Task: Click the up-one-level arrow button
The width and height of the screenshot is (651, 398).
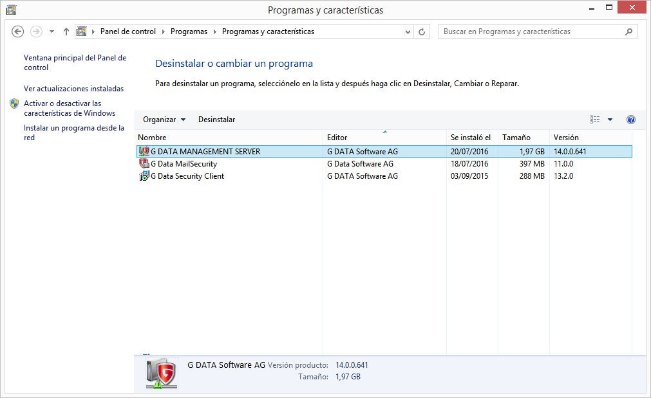Action: pos(66,32)
